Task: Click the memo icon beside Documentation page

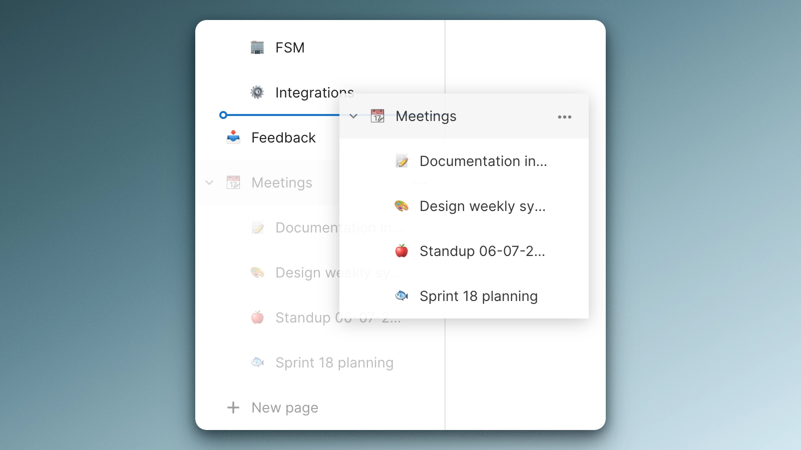Action: pyautogui.click(x=402, y=161)
